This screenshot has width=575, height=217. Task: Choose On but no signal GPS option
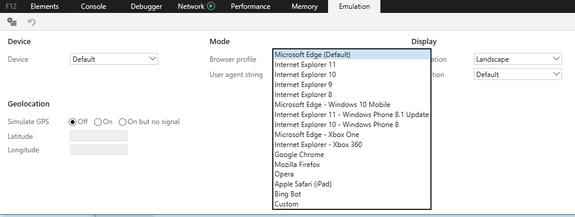(122, 122)
